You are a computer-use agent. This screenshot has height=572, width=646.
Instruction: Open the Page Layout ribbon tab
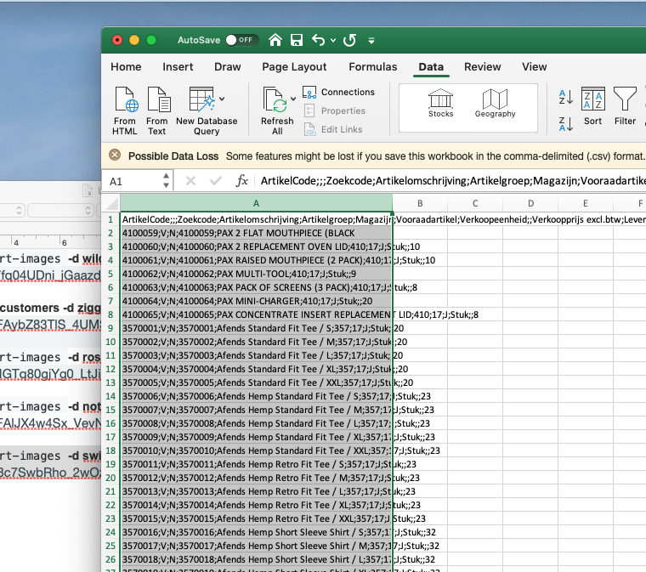tap(294, 66)
